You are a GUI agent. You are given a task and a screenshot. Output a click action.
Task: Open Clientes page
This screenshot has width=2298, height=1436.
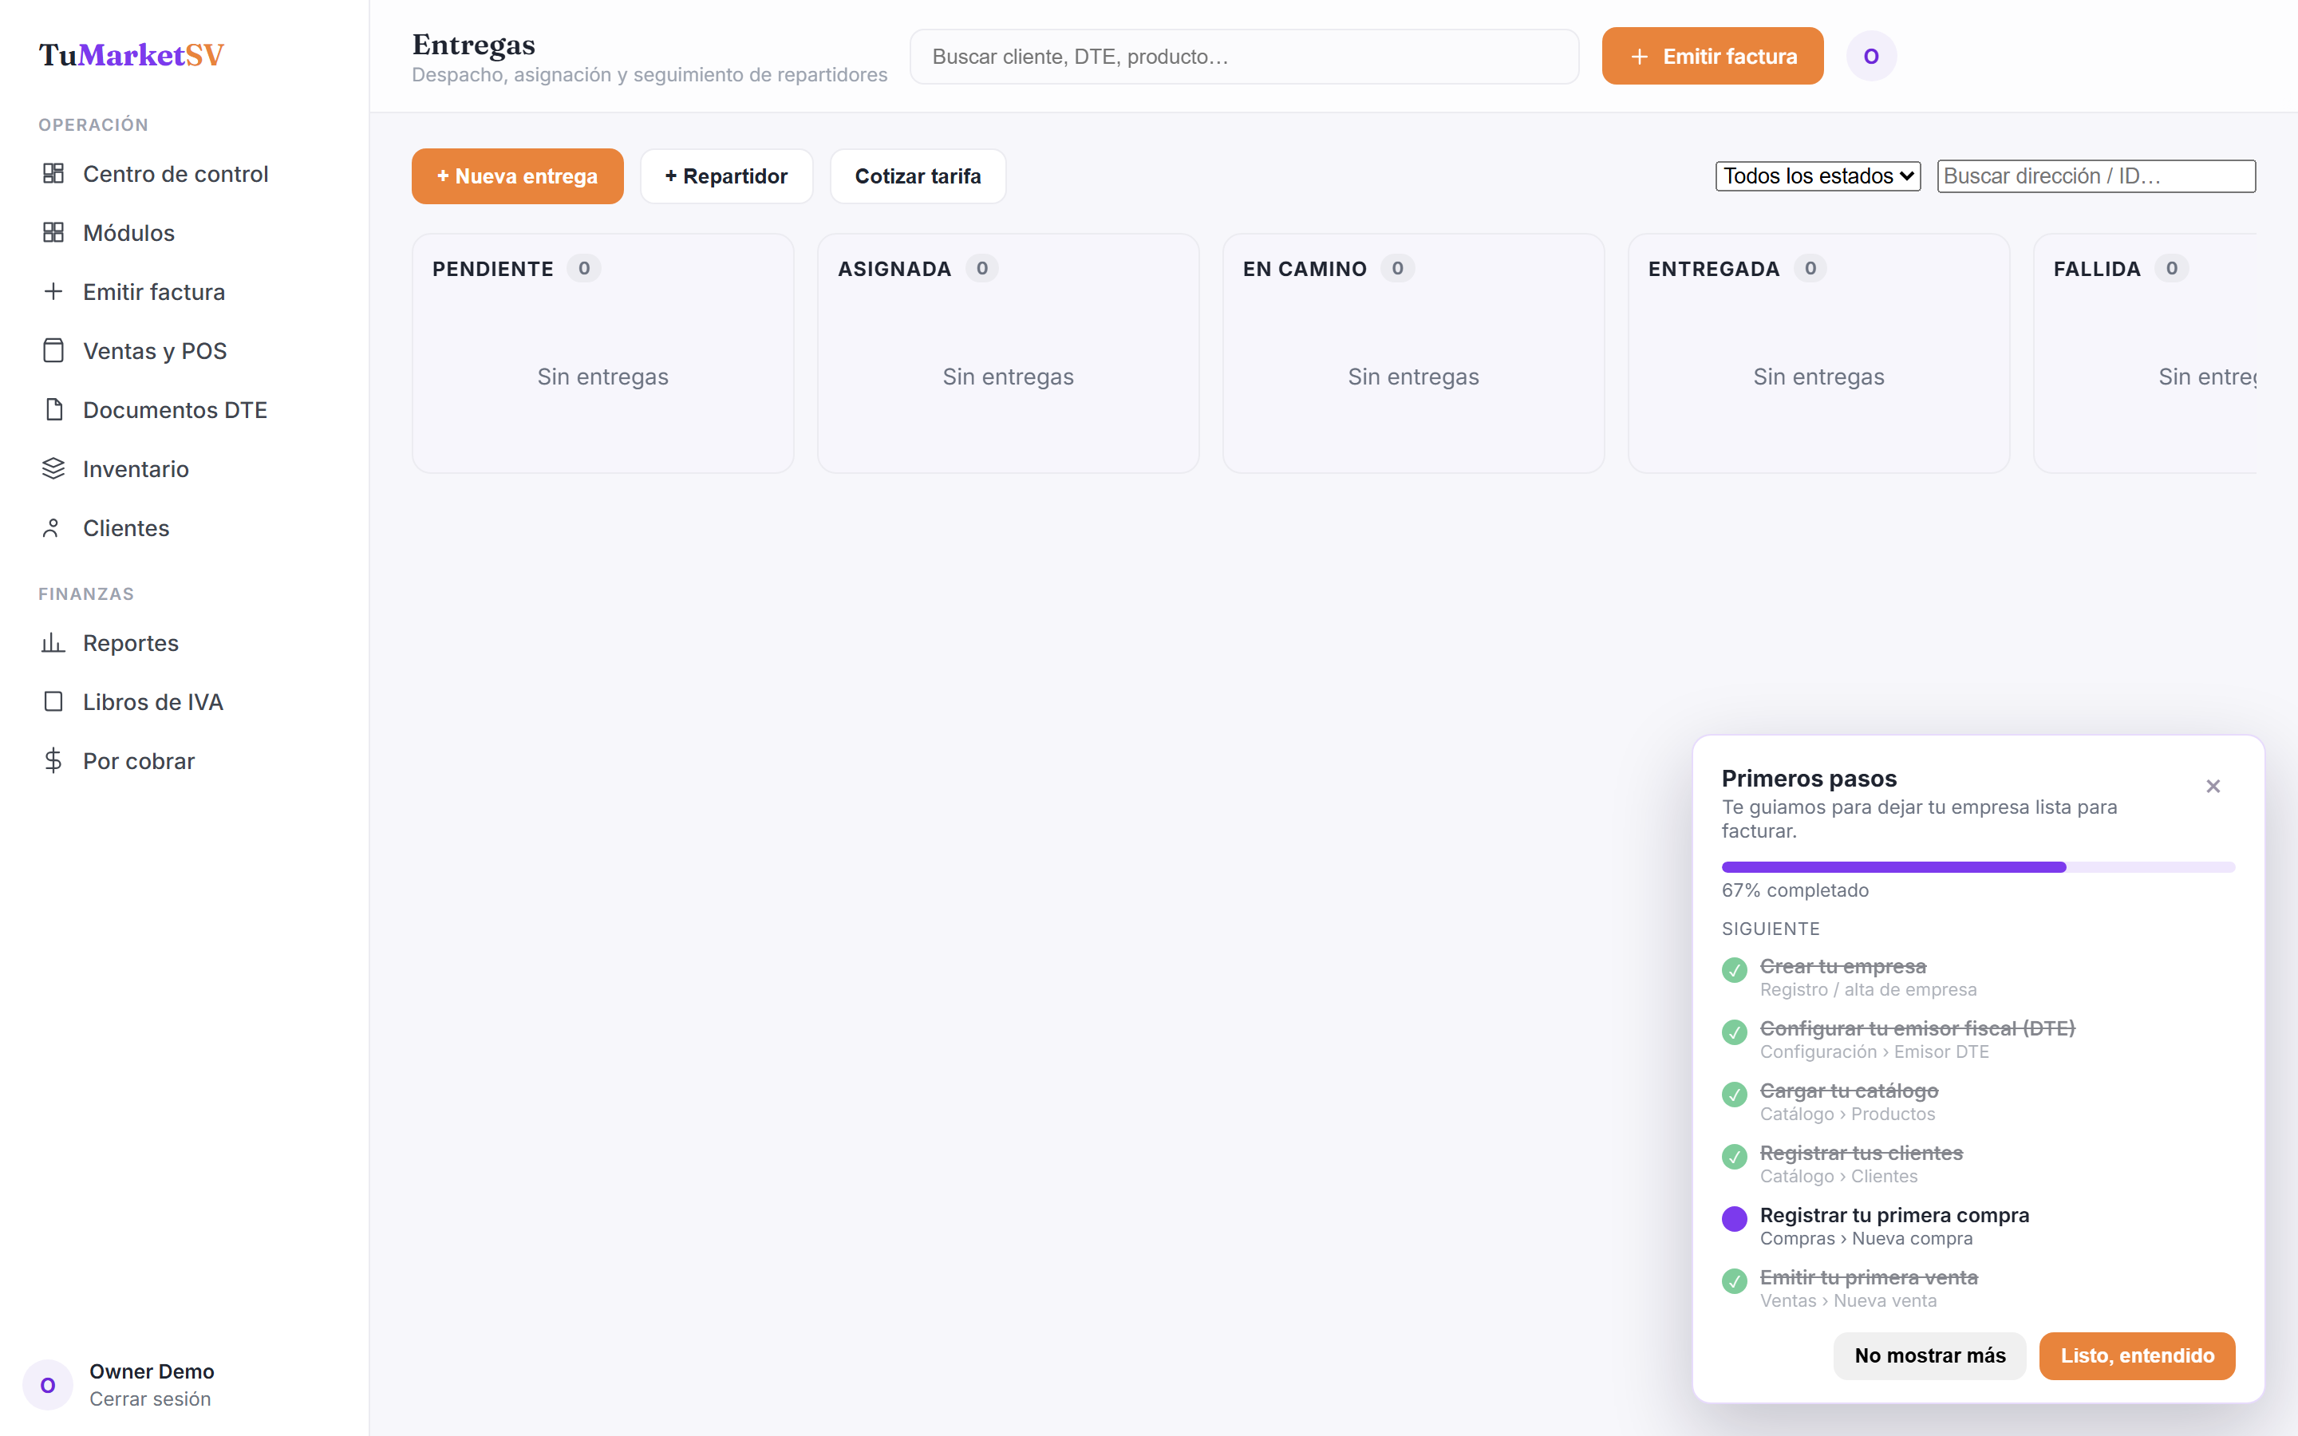coord(126,527)
